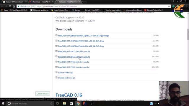Download FreeCAD_0.17.7745_x86_dev_win.7z
The image size is (189, 106).
[x=74, y=67]
